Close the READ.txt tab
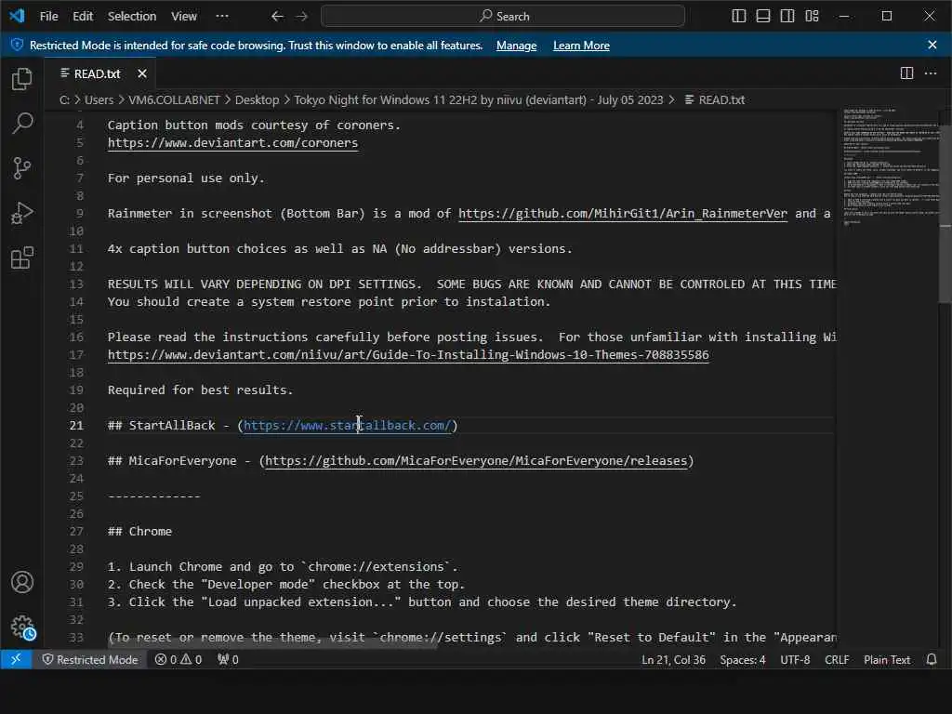 point(142,73)
